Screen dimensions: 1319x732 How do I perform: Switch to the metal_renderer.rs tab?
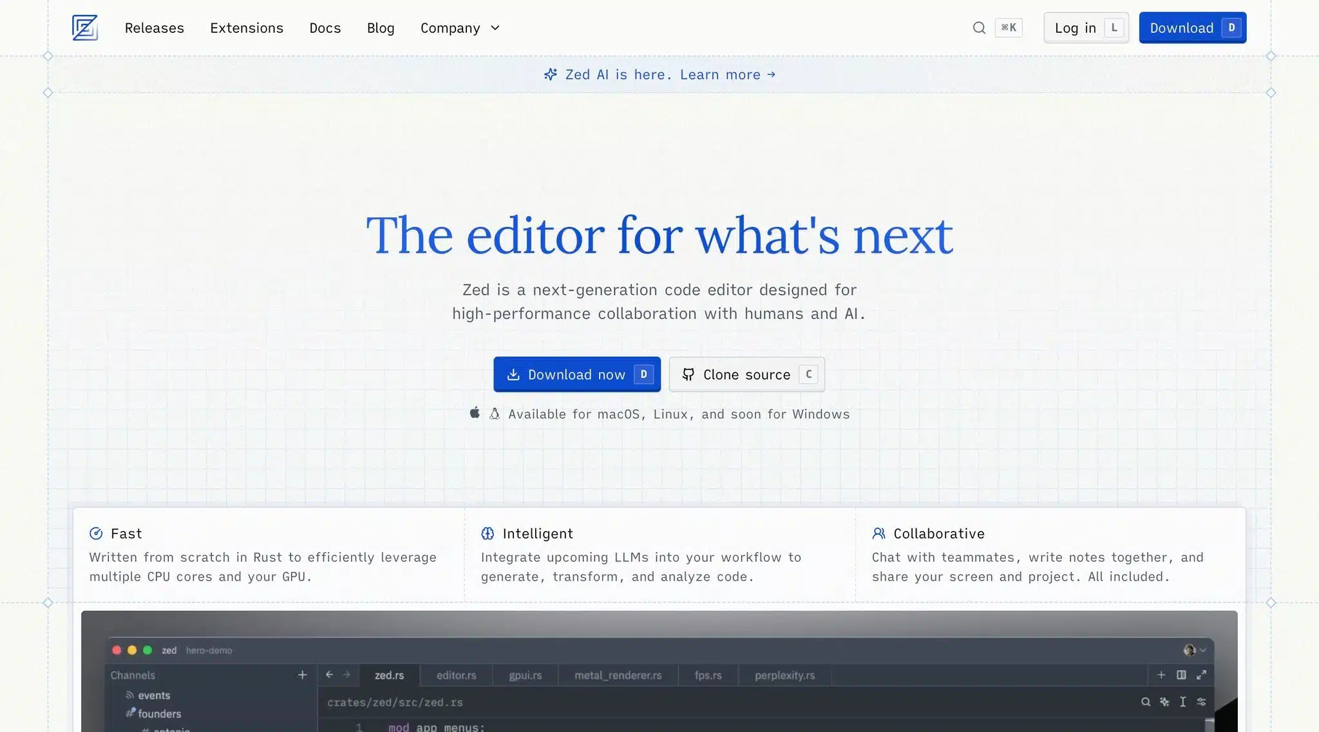pos(618,675)
